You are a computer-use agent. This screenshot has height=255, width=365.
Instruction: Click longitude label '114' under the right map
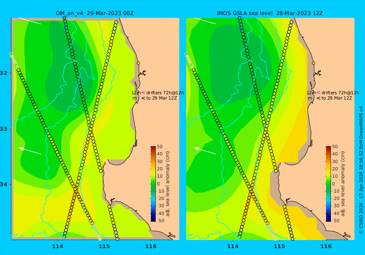[x=233, y=246]
